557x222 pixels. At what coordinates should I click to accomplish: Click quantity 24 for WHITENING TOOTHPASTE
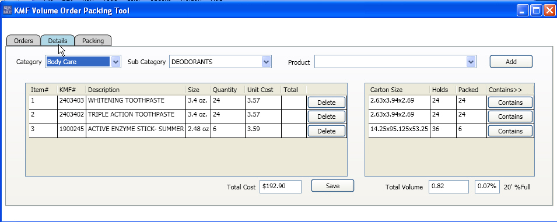(x=227, y=102)
